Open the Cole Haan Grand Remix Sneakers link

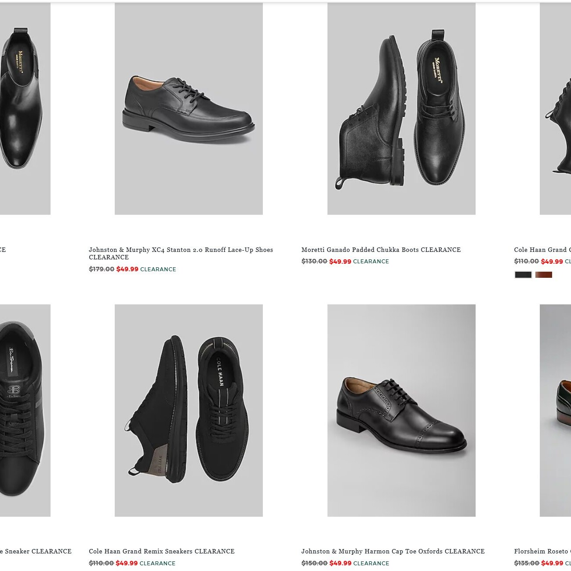coord(161,551)
